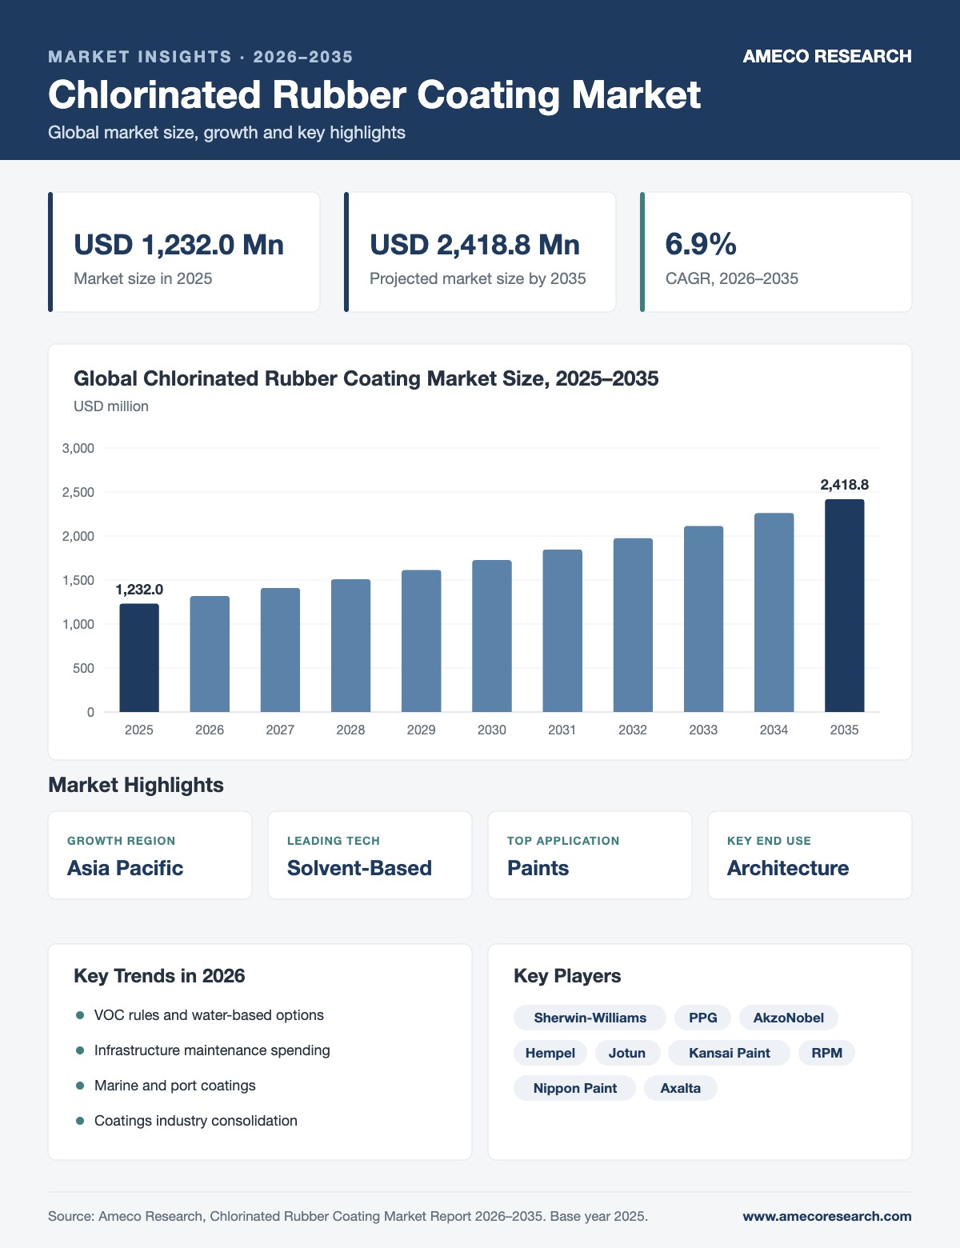
Task: Select the Nippon Paint chip
Action: tap(574, 1088)
